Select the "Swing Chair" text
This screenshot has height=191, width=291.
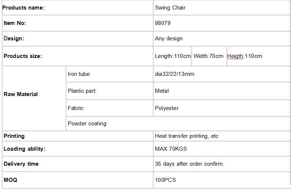click(x=170, y=8)
